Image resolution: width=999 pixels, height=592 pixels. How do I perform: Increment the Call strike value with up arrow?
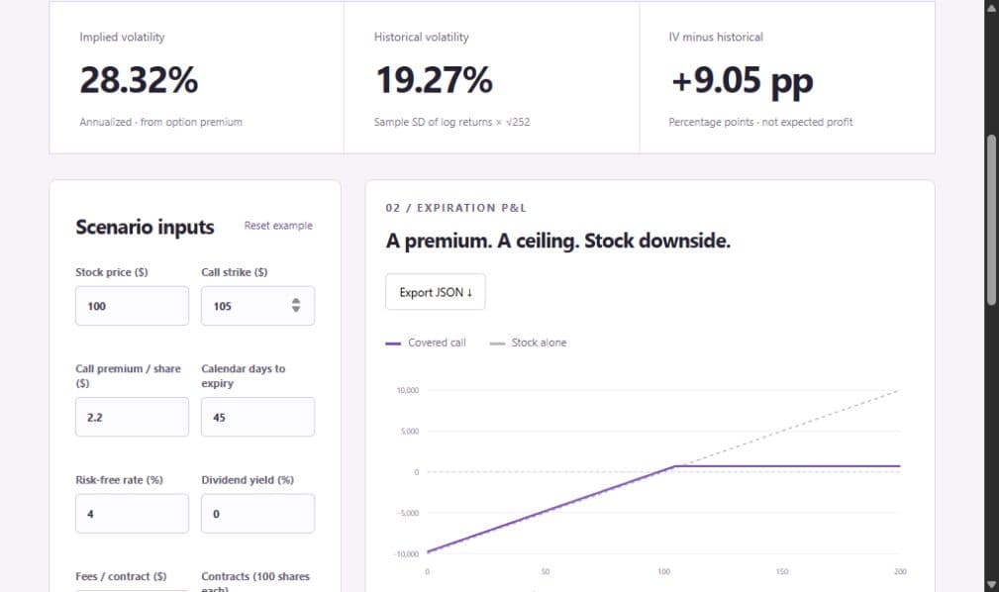coord(296,301)
